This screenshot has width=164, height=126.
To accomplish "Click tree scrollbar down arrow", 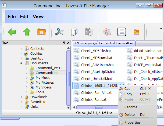I will [x=68, y=108].
